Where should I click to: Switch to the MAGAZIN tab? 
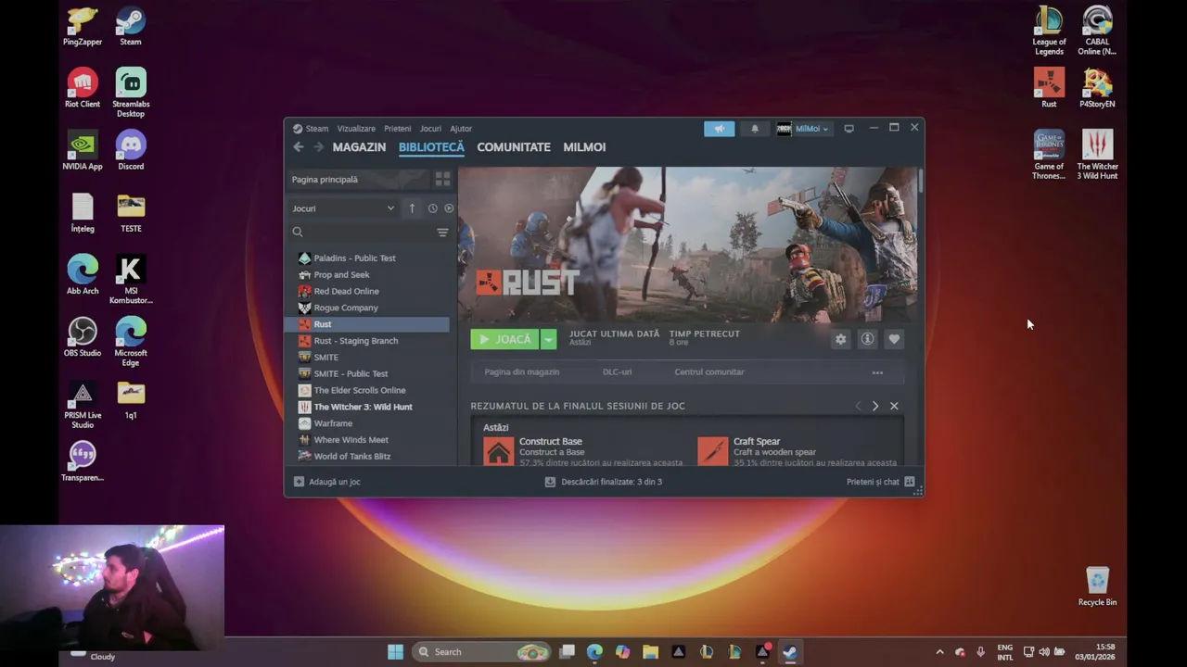click(x=359, y=147)
